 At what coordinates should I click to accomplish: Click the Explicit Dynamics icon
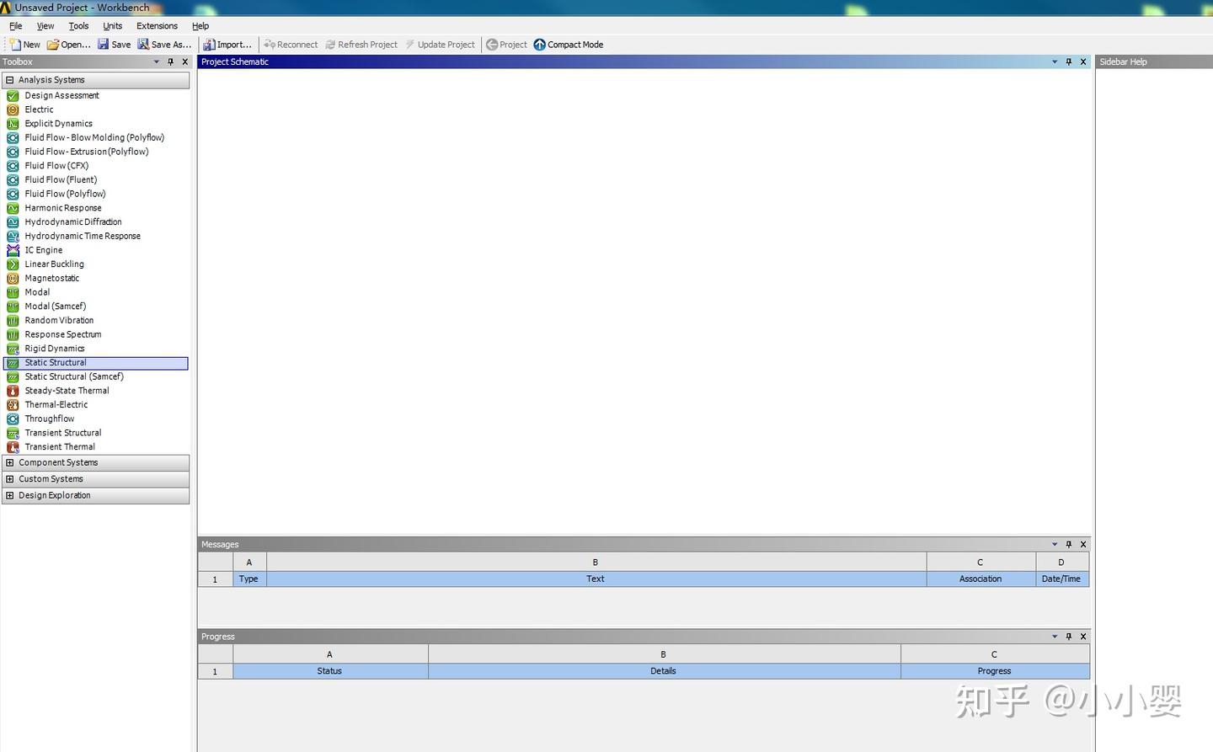coord(13,124)
